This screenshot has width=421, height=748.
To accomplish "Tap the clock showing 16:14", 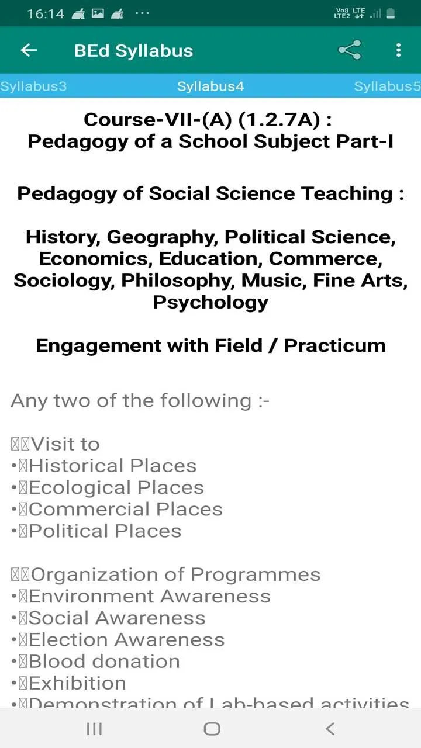I will [x=45, y=13].
